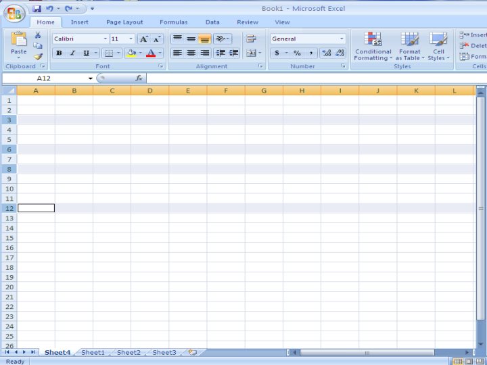The height and width of the screenshot is (365, 487).
Task: Expand the font size 11 dropdown
Action: pyautogui.click(x=131, y=39)
